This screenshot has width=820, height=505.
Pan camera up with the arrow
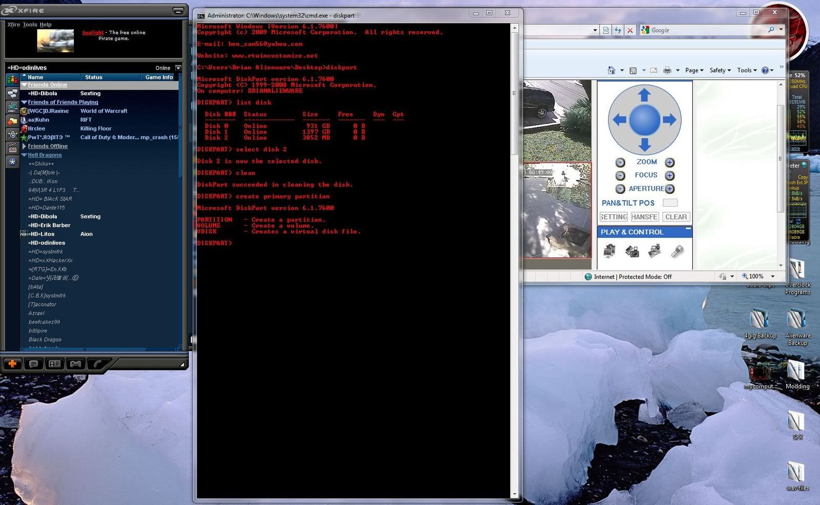coord(644,95)
